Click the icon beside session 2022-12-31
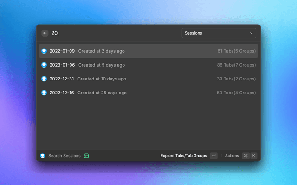 (44, 79)
